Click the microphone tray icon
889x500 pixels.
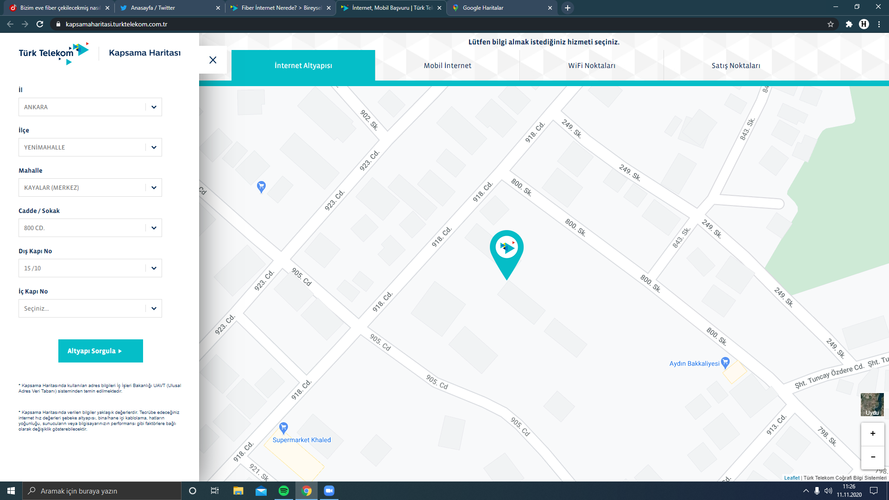click(x=817, y=491)
